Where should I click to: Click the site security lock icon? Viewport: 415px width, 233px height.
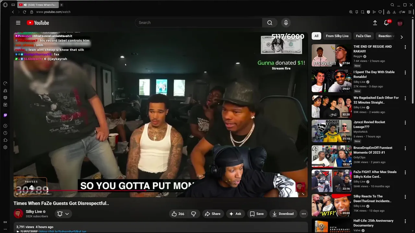tap(31, 12)
